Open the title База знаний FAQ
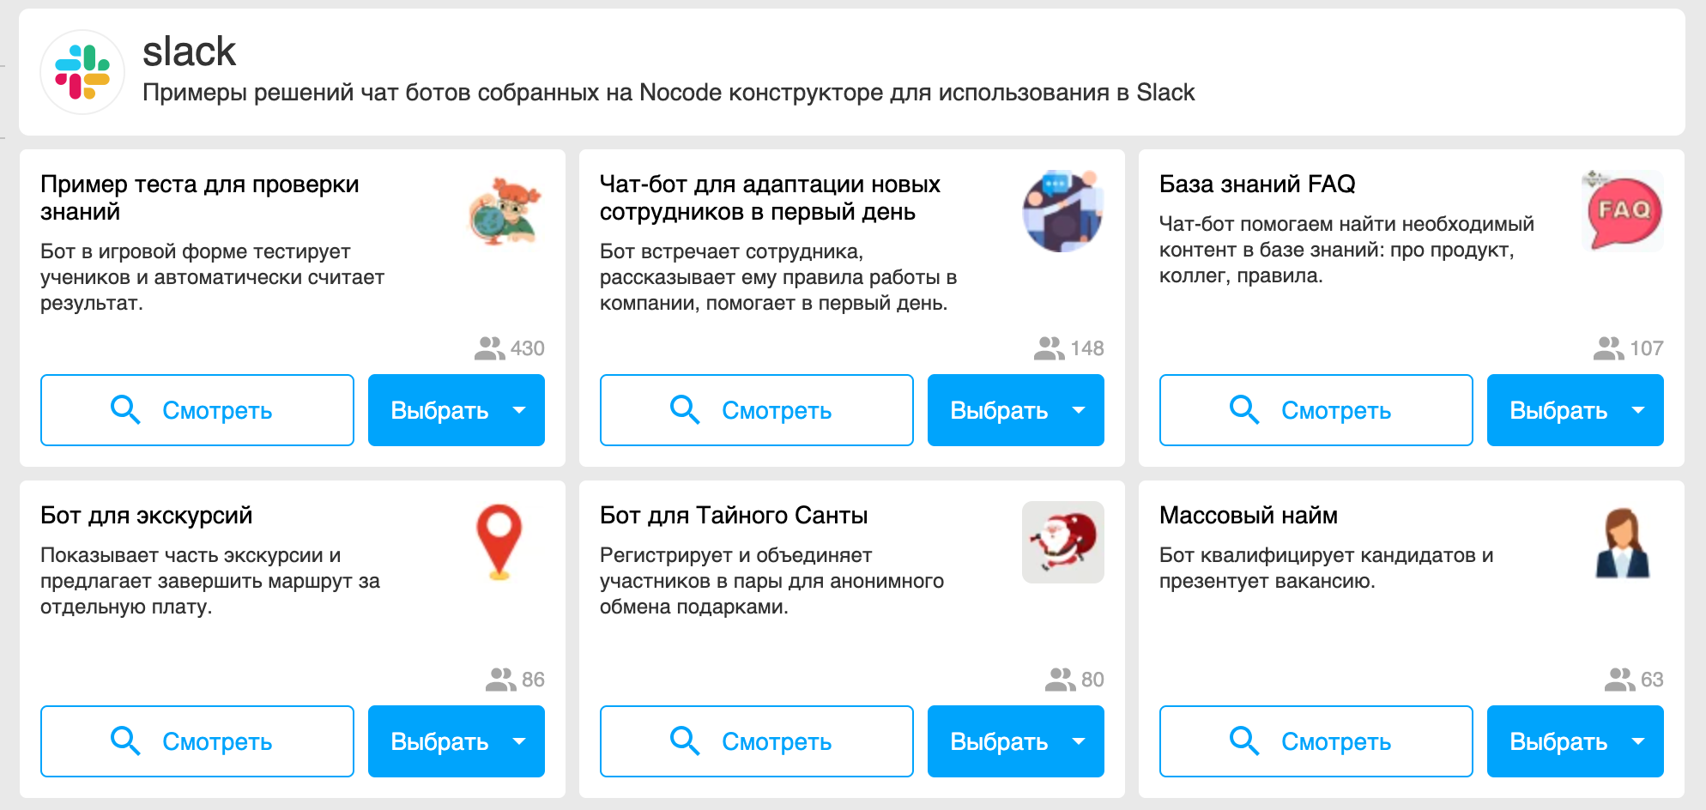This screenshot has width=1706, height=810. 1257,184
